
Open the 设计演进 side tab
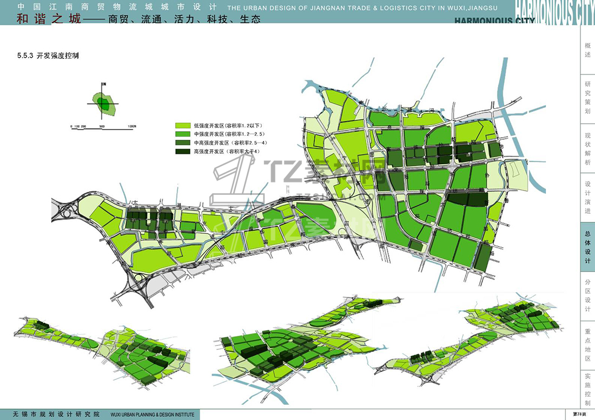[587, 197]
